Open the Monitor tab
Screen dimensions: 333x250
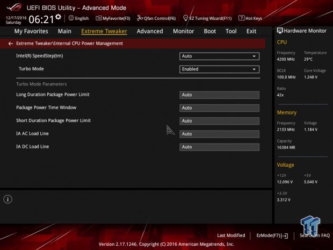click(x=184, y=31)
